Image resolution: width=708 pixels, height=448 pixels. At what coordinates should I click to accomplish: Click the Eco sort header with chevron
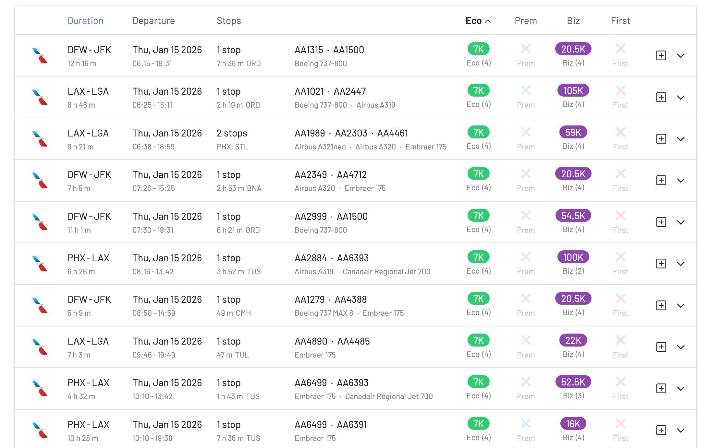477,20
